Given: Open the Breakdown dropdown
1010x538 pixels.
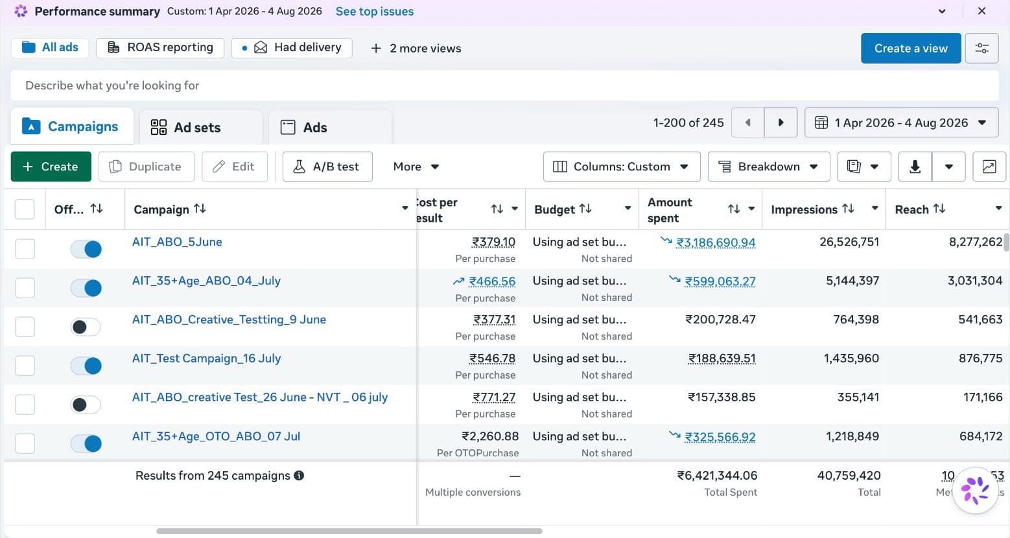Looking at the screenshot, I should [769, 167].
